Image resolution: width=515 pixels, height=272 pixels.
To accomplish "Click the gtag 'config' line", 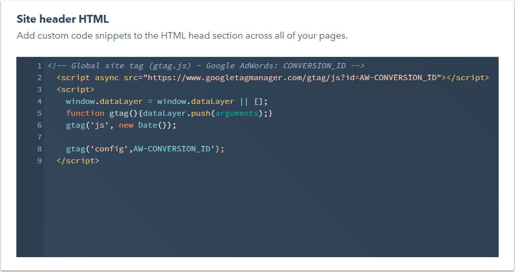I will [145, 149].
